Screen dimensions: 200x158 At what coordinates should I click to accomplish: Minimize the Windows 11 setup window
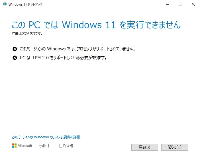click(x=167, y=4)
